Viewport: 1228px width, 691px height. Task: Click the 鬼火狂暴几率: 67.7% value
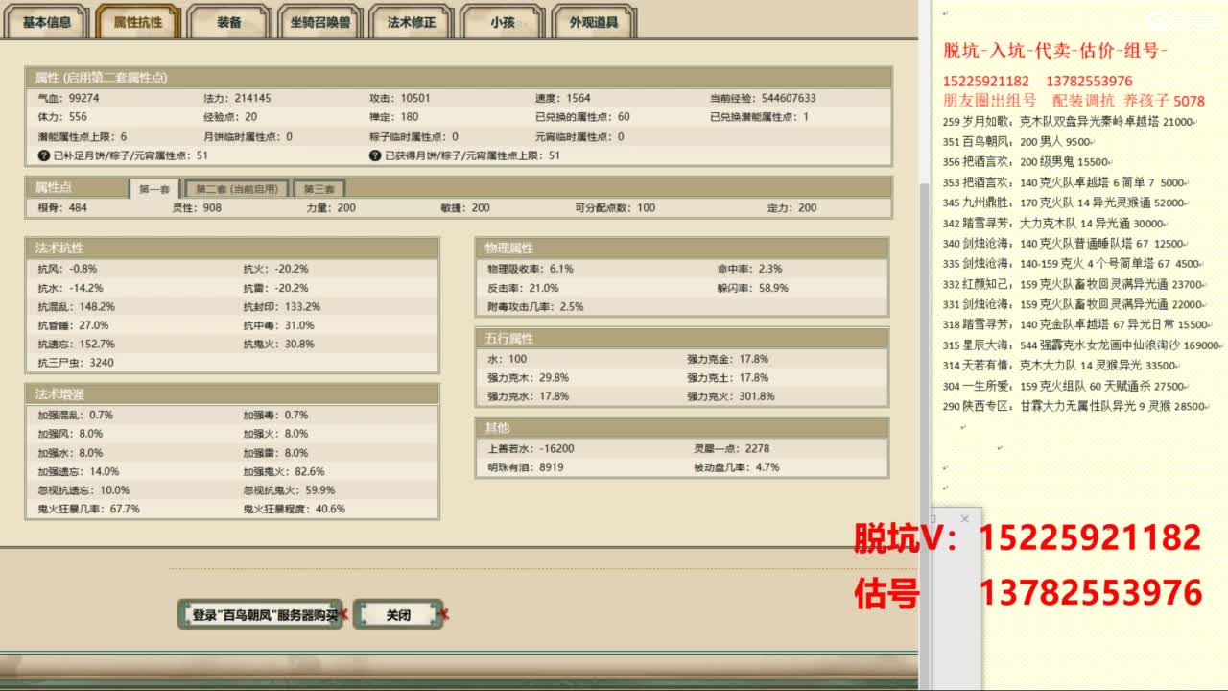click(88, 509)
